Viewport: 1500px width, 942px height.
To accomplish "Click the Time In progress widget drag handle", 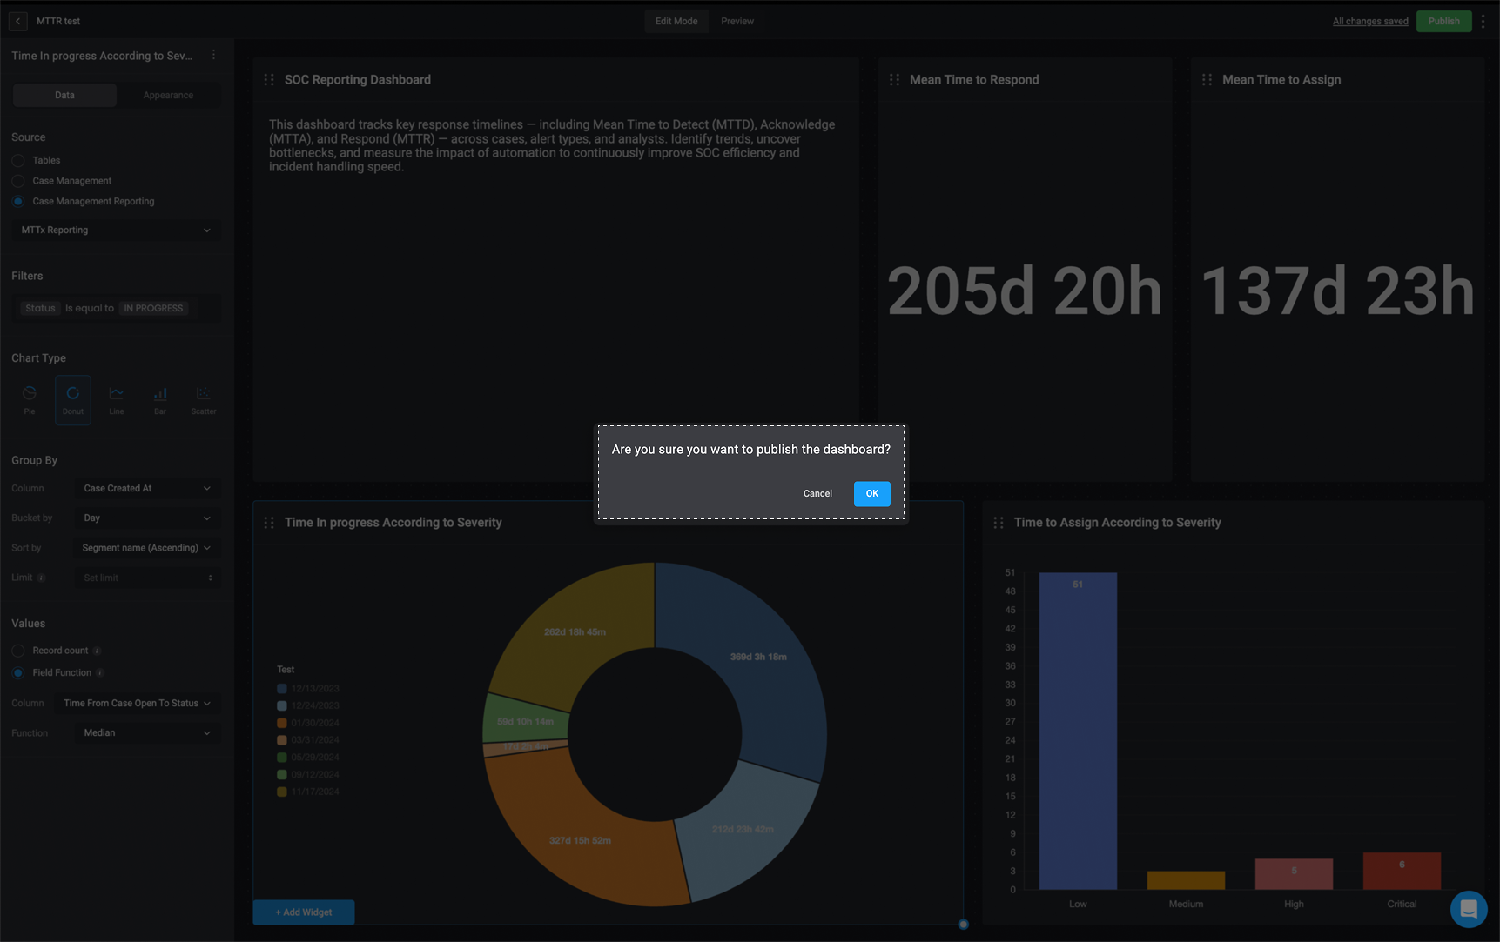I will [x=269, y=522].
